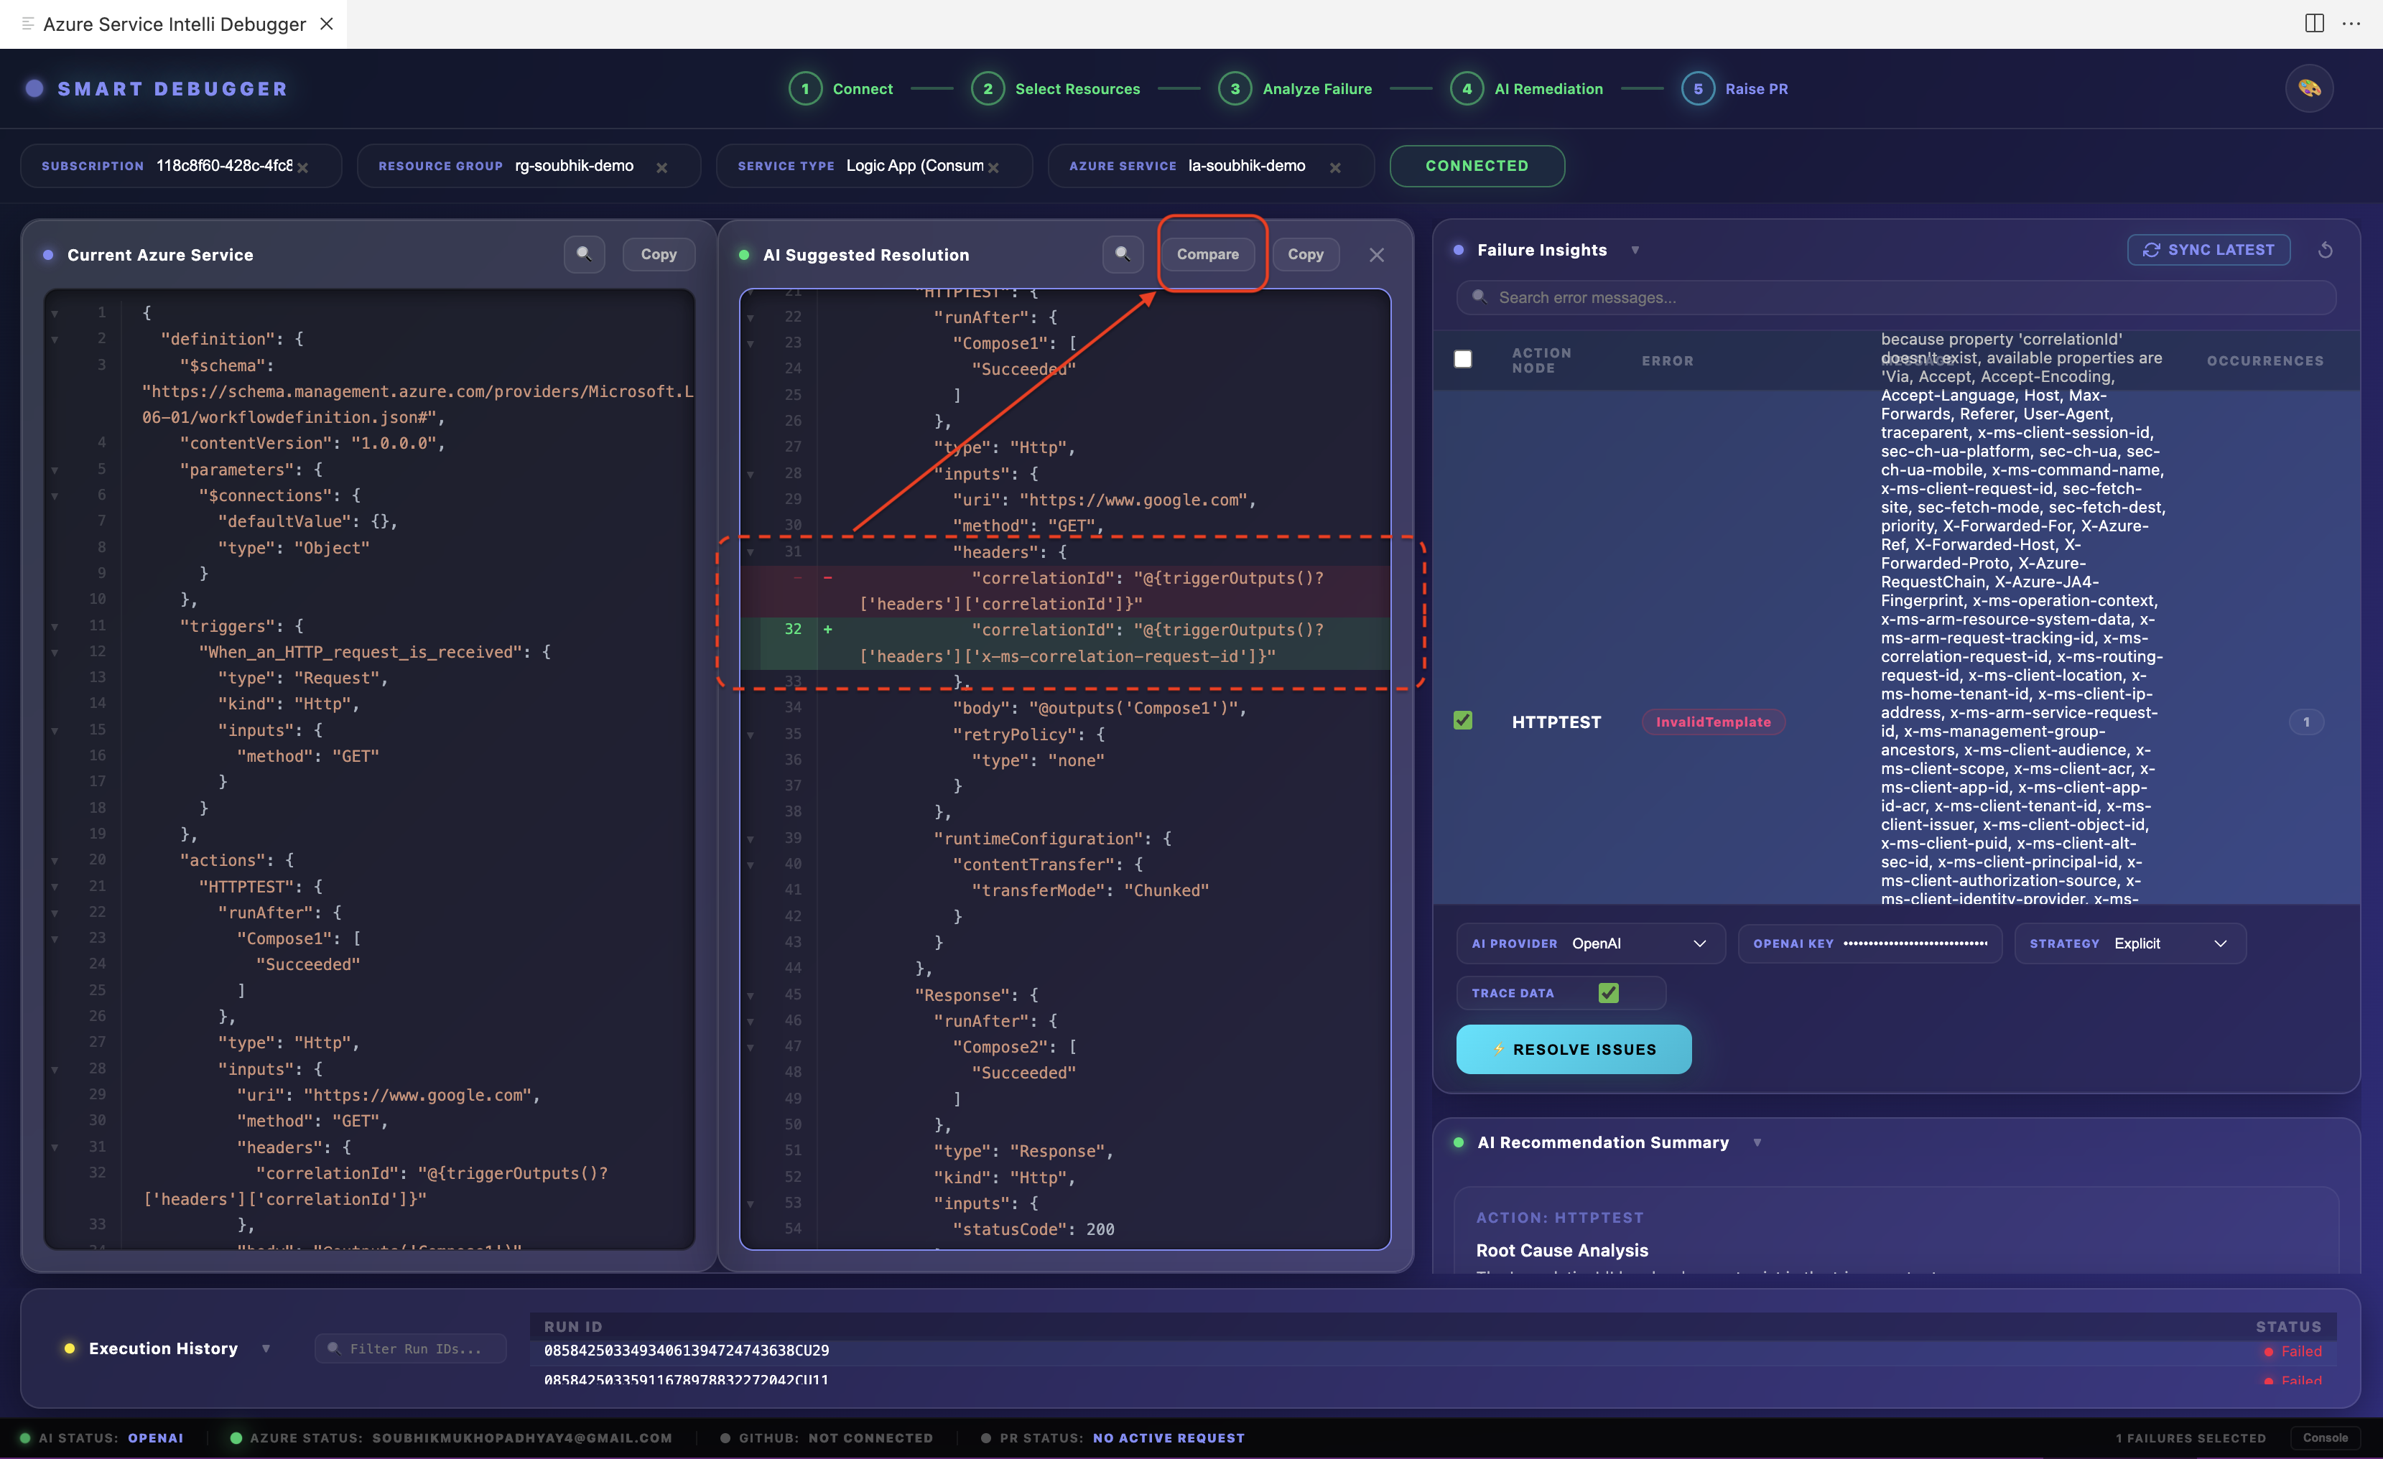Click the Failed status of run 638CU29
The image size is (2383, 1459).
[x=2292, y=1352]
